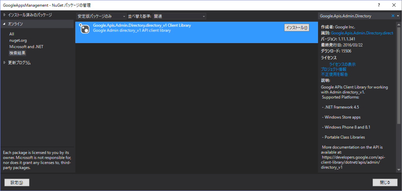The image size is (402, 191).
Task: Open the 安定版パッケージのみ dropdown
Action: pos(102,16)
